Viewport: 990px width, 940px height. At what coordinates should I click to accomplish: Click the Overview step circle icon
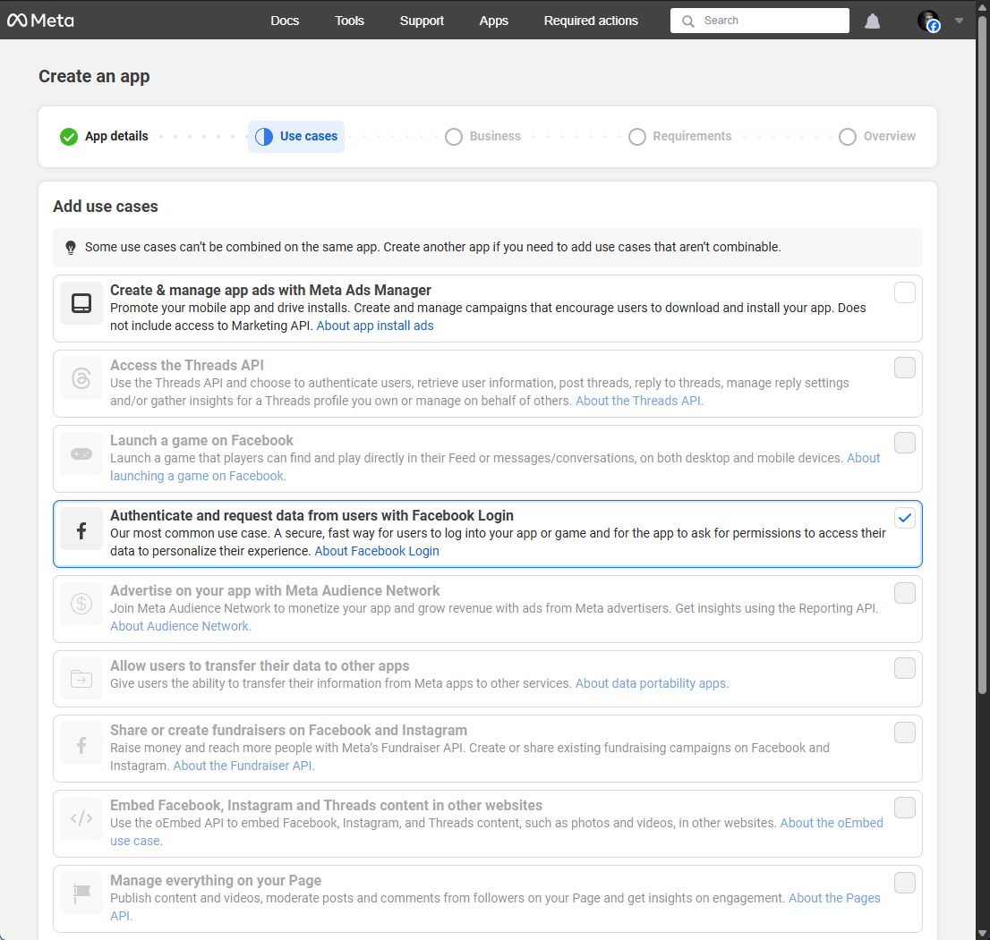click(848, 136)
